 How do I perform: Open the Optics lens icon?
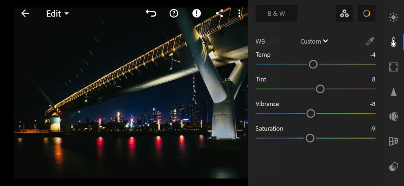393,116
